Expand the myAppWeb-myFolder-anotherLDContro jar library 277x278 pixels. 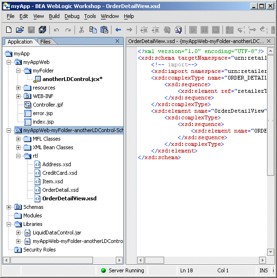[x=18, y=241]
